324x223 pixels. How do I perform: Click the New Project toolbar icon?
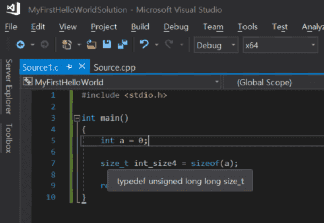click(x=67, y=45)
